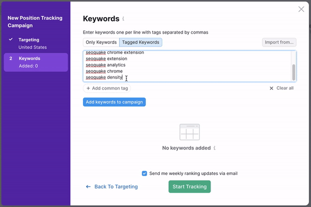
Task: Click the 'seoquake extension' line
Action: 106,58
